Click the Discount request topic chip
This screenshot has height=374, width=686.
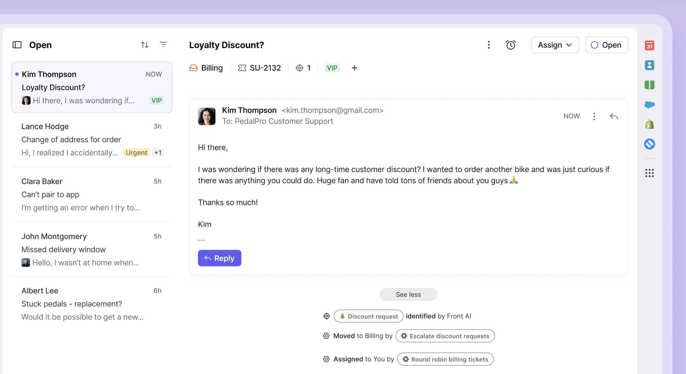click(368, 316)
